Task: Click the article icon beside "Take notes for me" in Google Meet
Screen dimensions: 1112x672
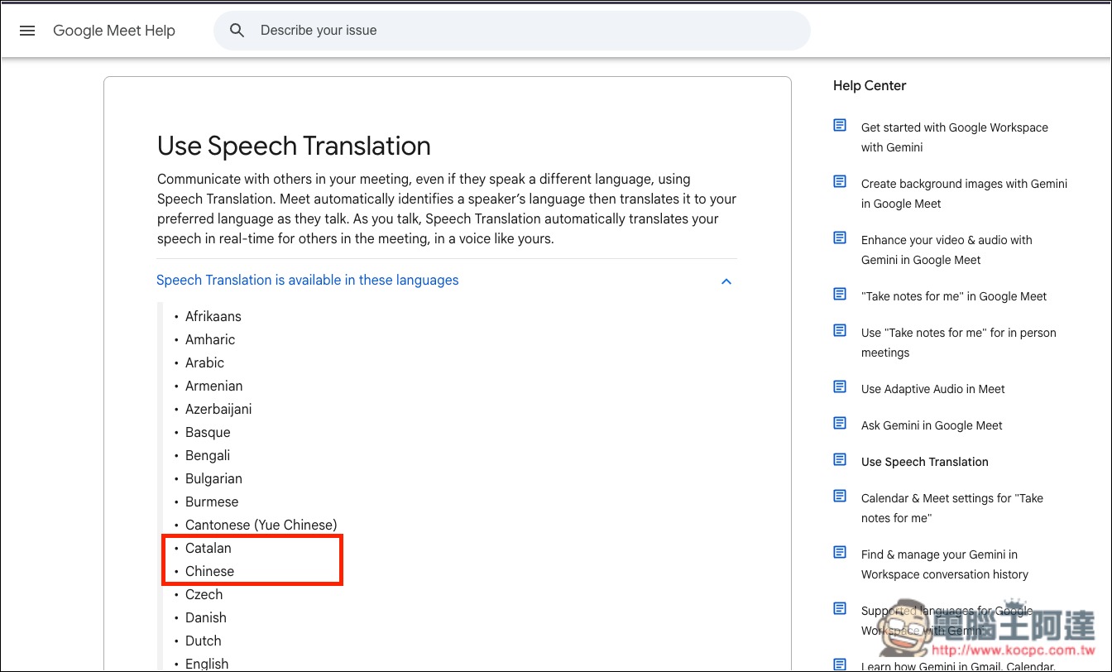Action: pos(840,295)
